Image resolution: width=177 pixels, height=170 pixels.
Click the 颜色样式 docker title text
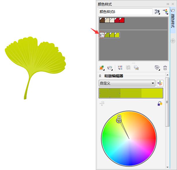[105, 4]
